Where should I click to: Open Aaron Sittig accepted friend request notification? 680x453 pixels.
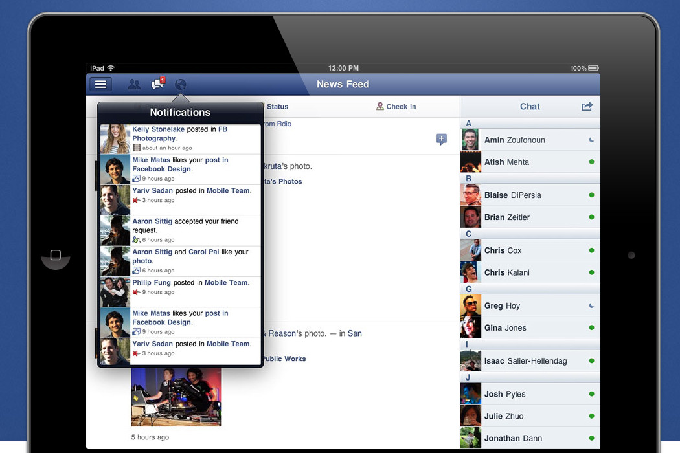click(x=181, y=230)
